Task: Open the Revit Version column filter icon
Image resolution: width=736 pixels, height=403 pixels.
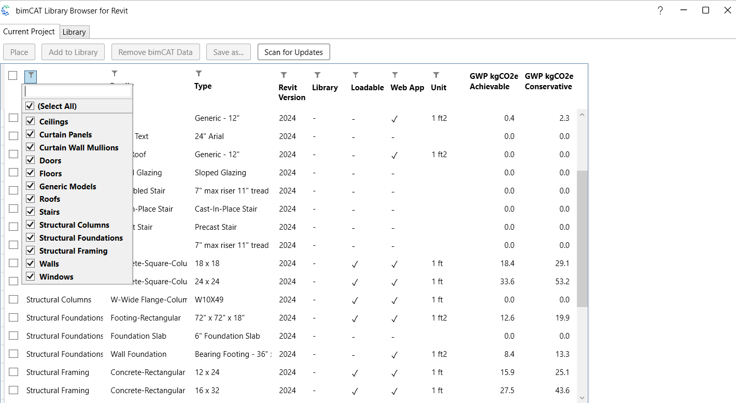Action: [x=284, y=75]
